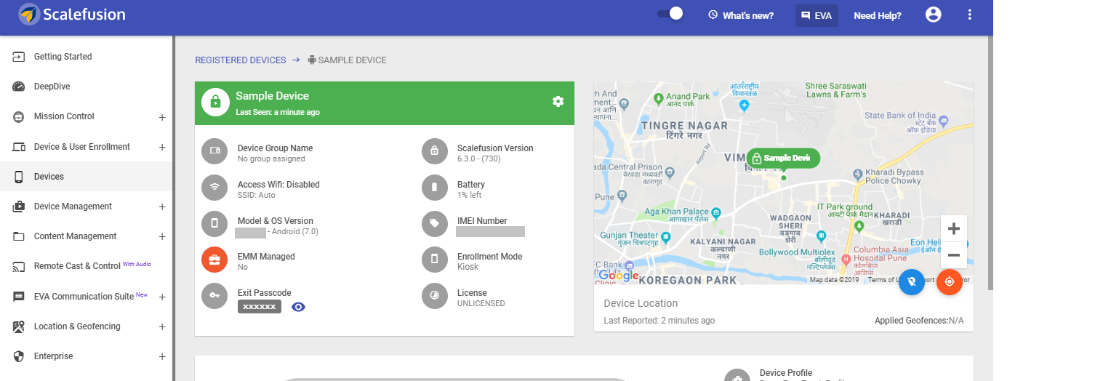Click page vertical scrollbar
Image resolution: width=1095 pixels, height=381 pixels.
(990, 163)
